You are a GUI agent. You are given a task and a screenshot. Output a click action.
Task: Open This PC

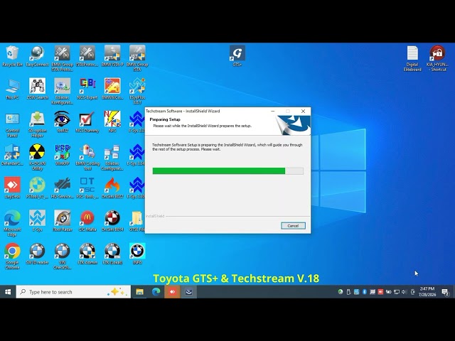(12, 89)
